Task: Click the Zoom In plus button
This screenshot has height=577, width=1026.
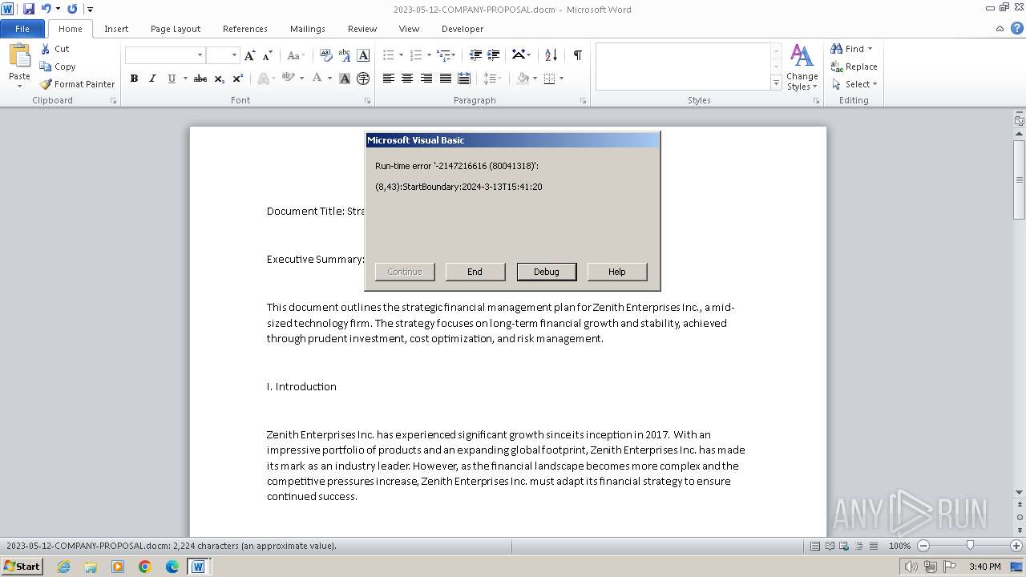Action: (x=1016, y=546)
